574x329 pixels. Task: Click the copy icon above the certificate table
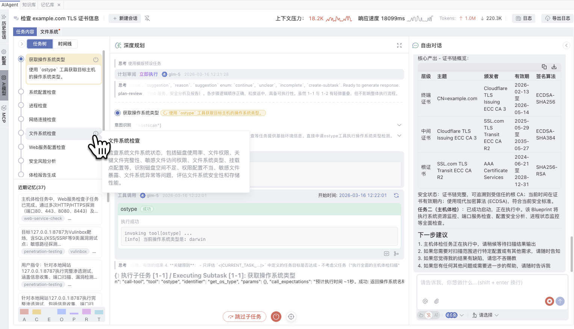[x=544, y=67]
